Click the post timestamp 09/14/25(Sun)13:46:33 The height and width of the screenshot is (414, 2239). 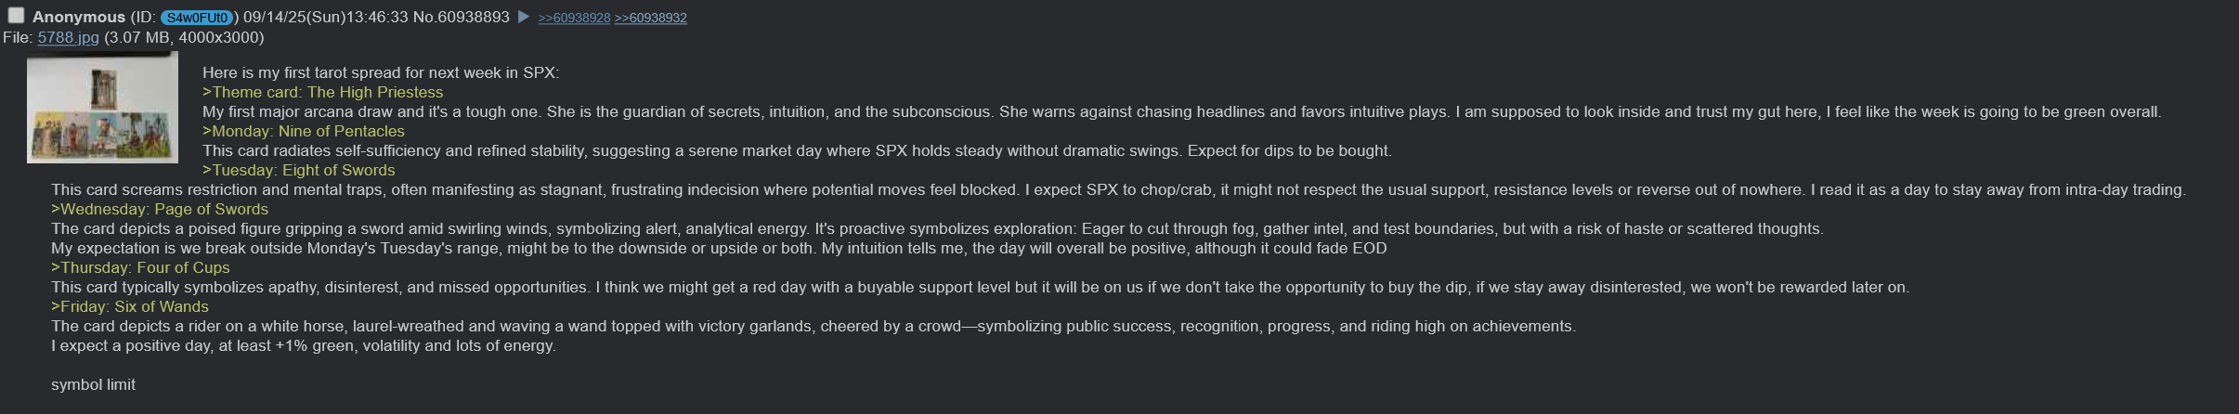[x=325, y=17]
